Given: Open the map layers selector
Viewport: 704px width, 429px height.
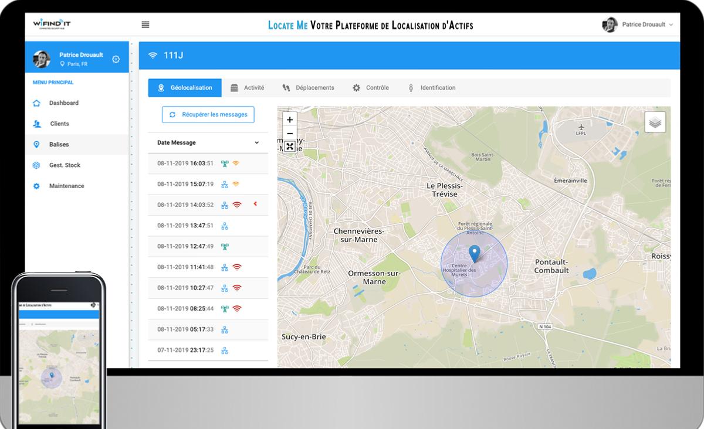Looking at the screenshot, I should 655,122.
